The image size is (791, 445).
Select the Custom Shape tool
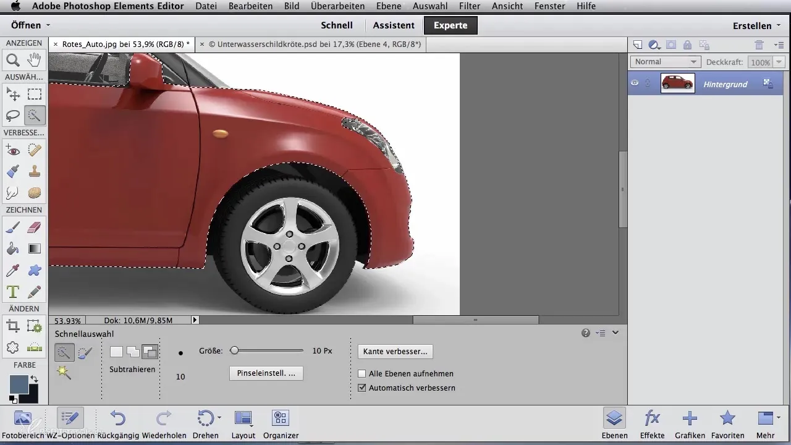coord(35,270)
